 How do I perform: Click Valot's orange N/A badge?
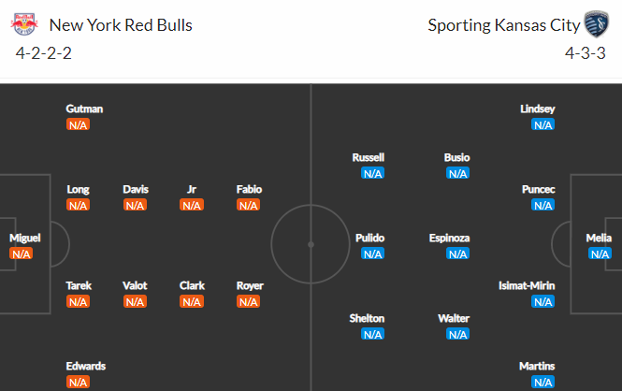(135, 302)
